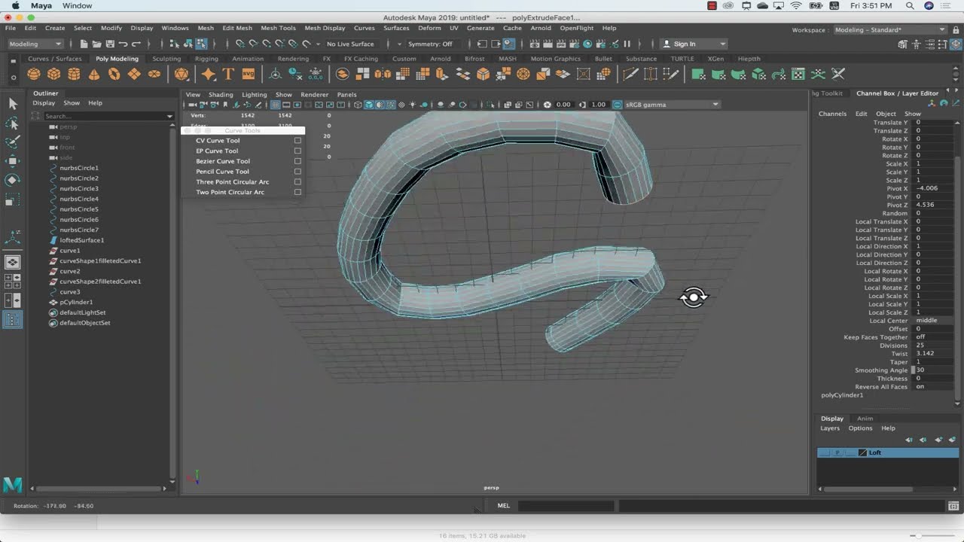Open EP Curve Tool options box
964x542 pixels.
coord(297,151)
